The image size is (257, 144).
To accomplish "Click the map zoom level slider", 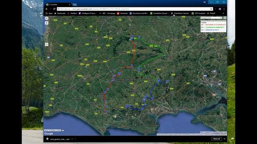I will 47,34.
